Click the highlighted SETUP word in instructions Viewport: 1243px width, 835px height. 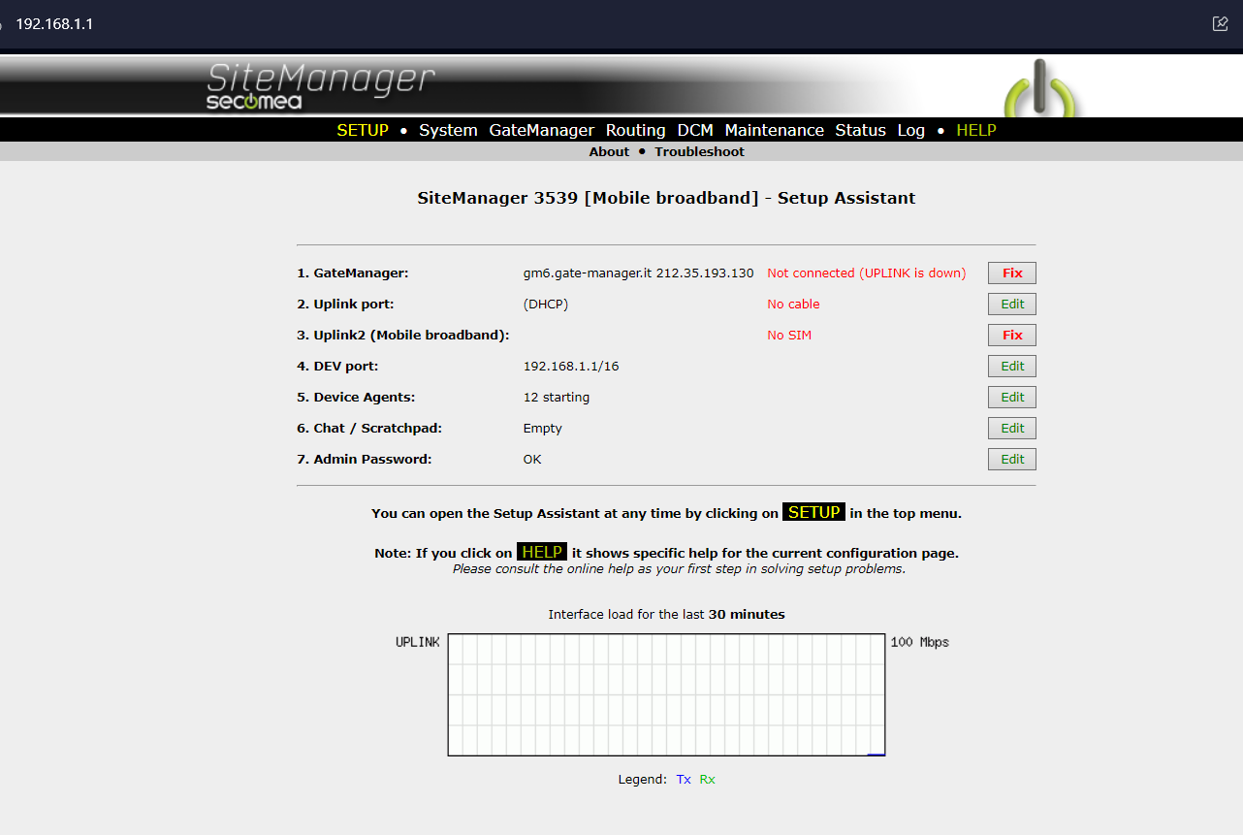[x=814, y=513]
